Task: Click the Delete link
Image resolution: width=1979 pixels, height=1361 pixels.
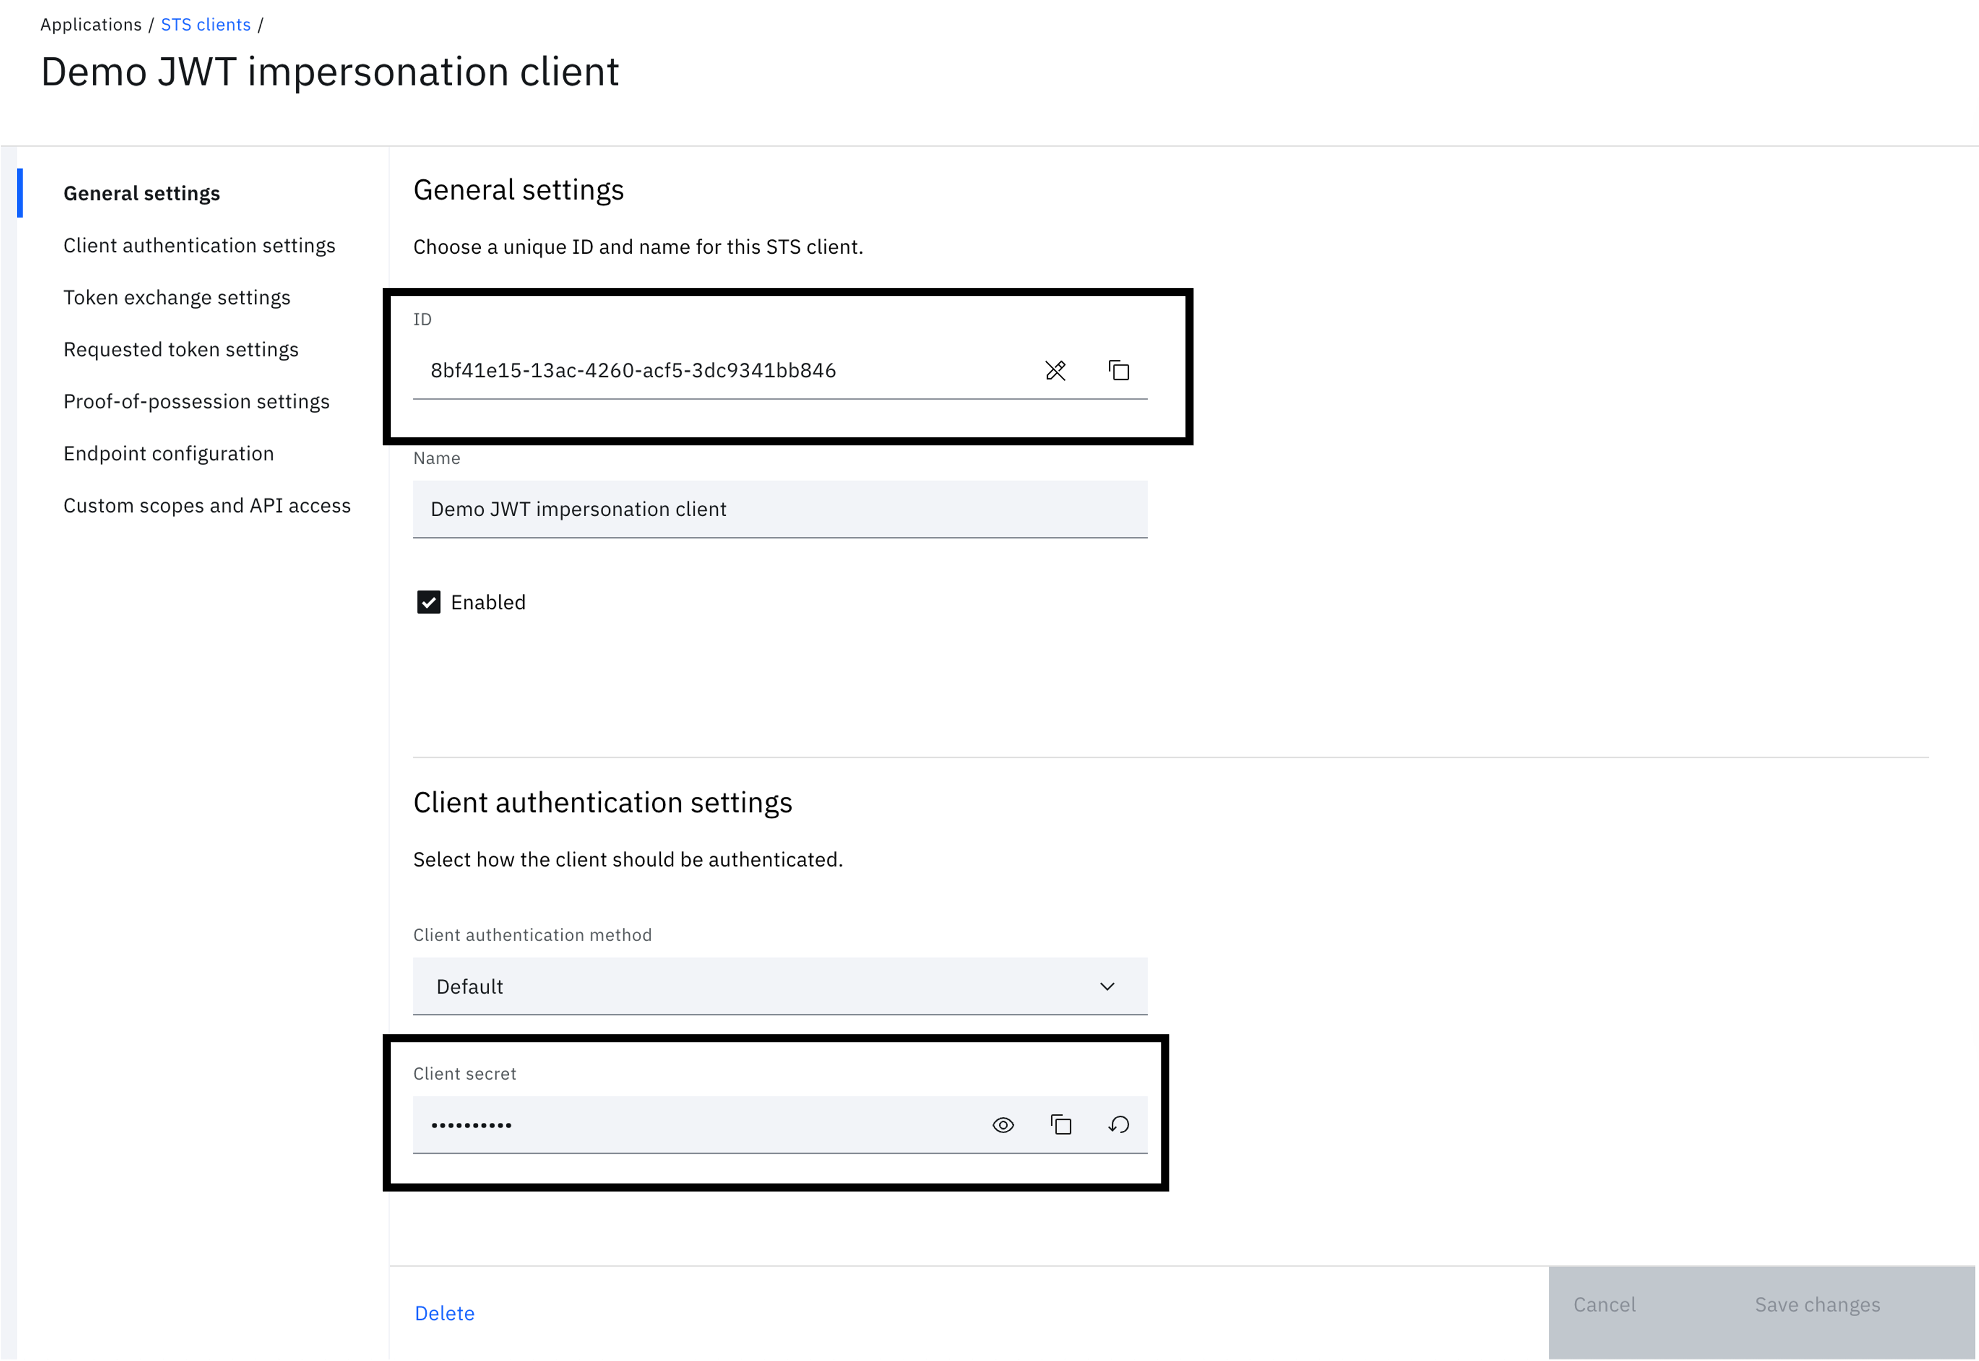Action: pyautogui.click(x=444, y=1313)
